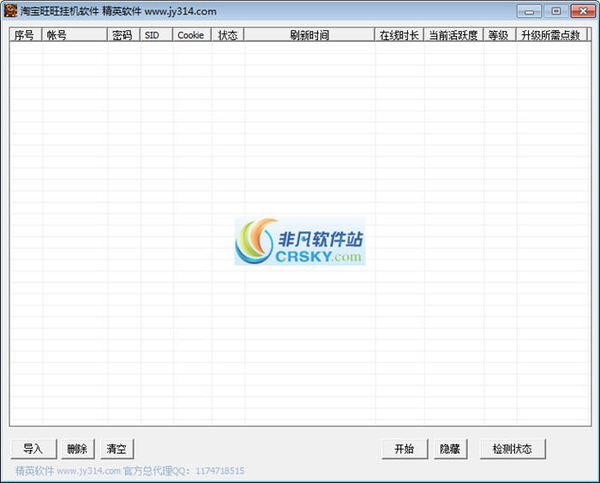Sort by the 序号 column header
Image resolution: width=600 pixels, height=483 pixels.
pyautogui.click(x=26, y=35)
